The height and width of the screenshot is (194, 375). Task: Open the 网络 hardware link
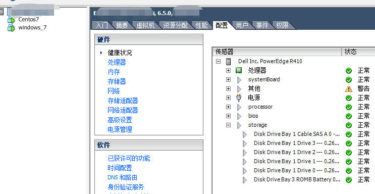114,91
